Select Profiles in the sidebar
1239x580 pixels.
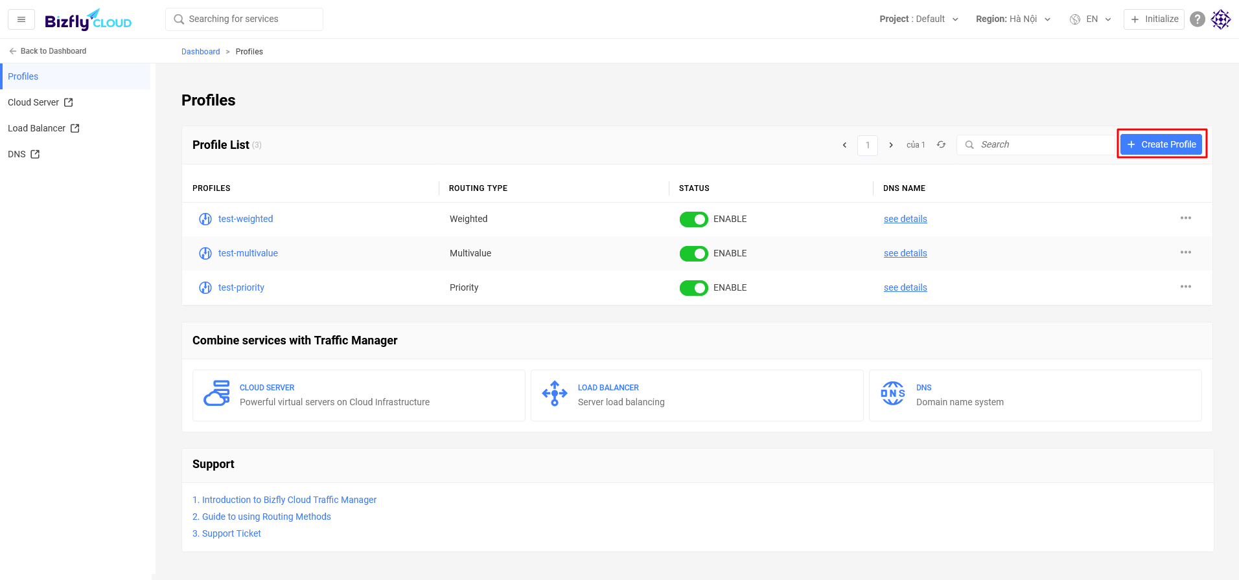[x=75, y=76]
